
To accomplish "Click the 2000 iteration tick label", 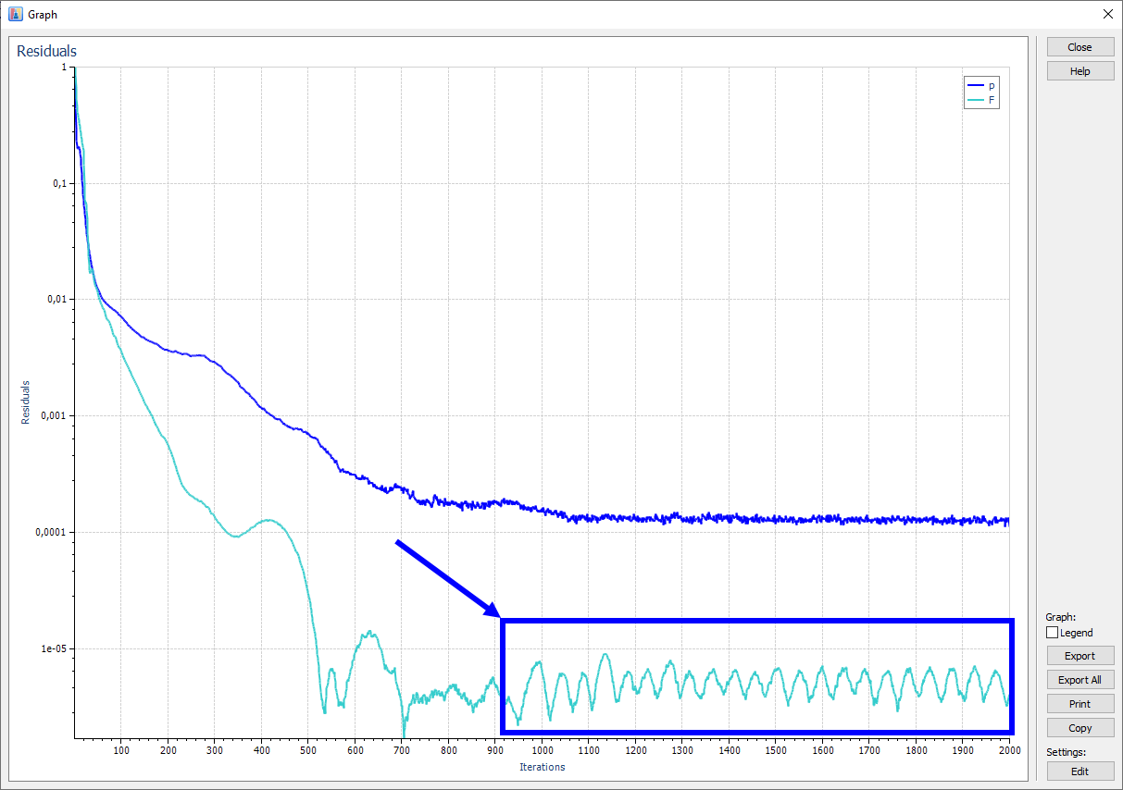I will 1009,750.
